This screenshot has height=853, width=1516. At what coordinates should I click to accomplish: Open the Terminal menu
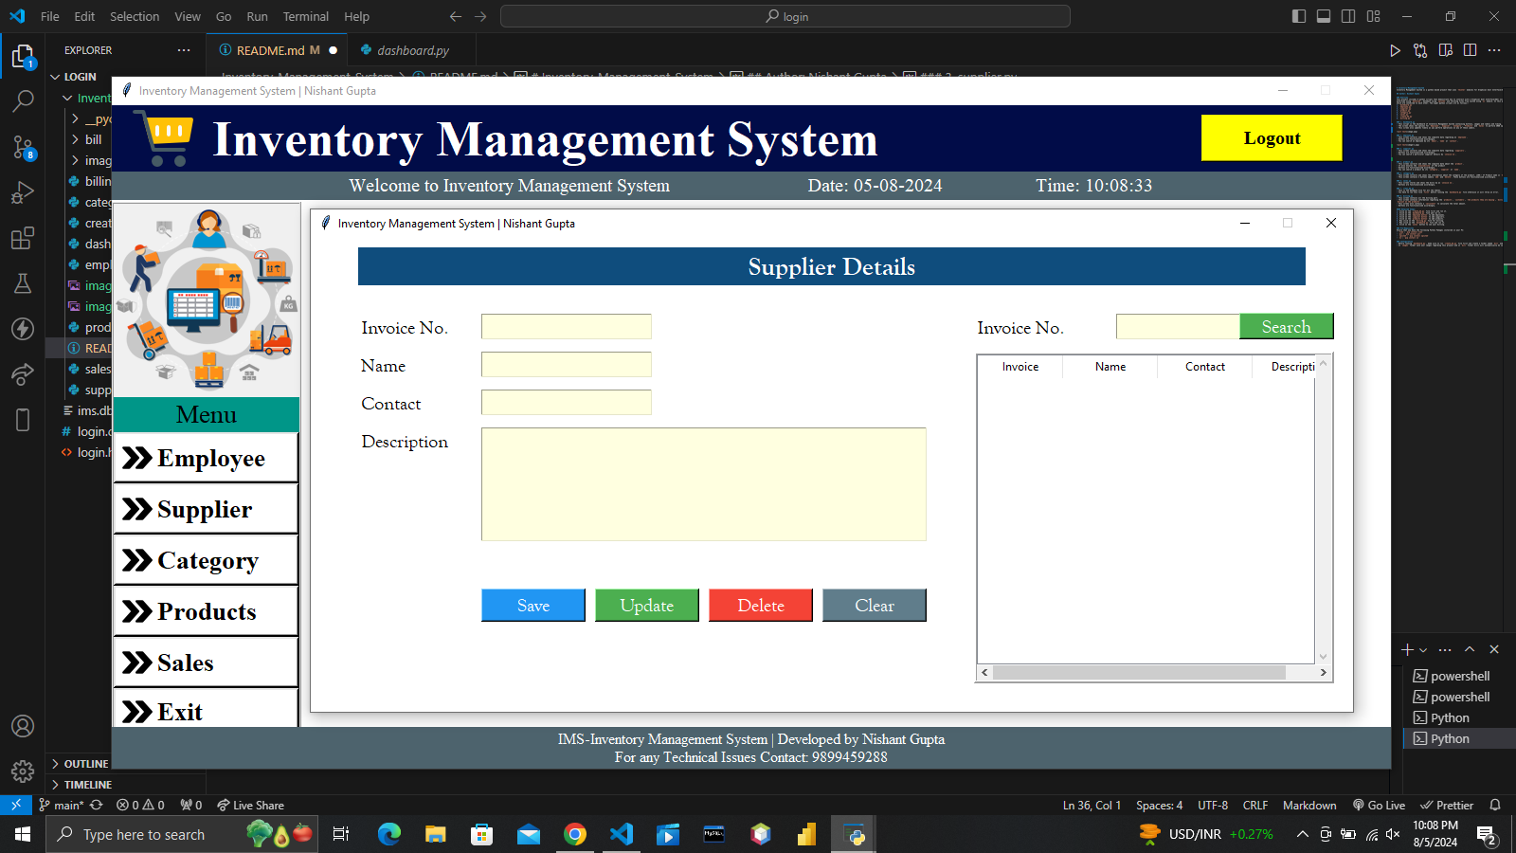point(305,16)
